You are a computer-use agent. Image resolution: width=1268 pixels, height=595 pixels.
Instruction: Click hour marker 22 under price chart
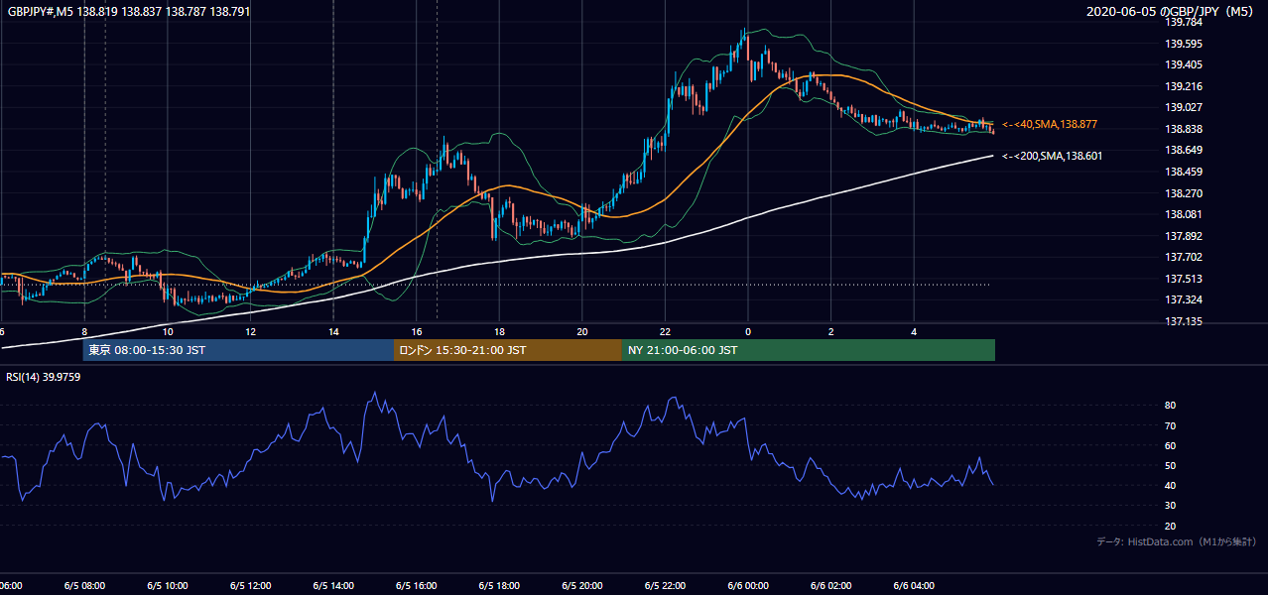click(666, 332)
